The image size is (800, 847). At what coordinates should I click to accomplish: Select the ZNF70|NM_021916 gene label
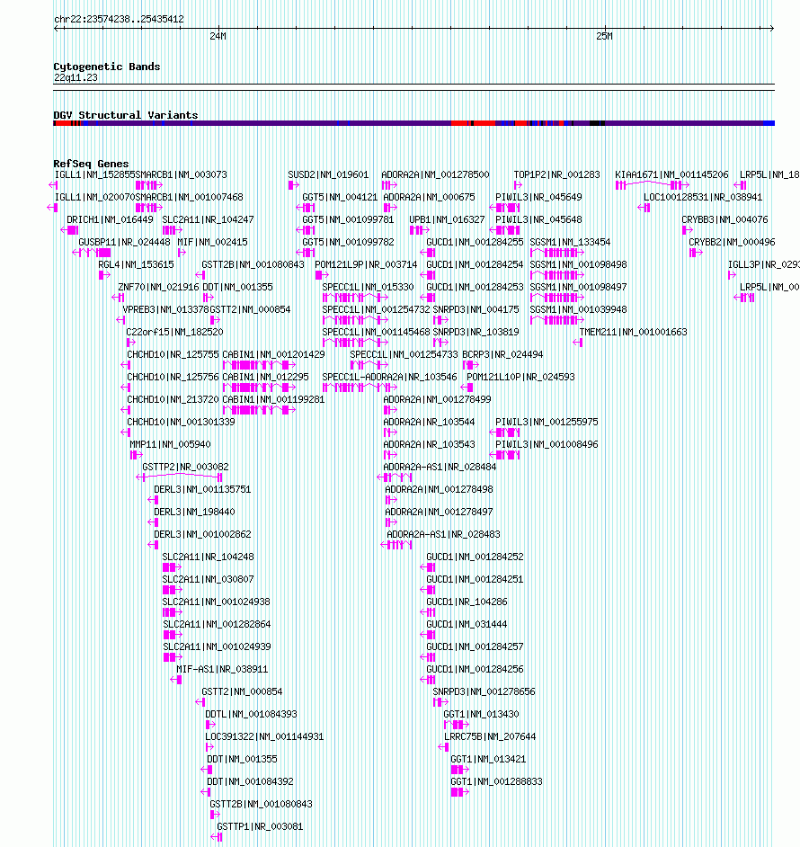(x=158, y=287)
